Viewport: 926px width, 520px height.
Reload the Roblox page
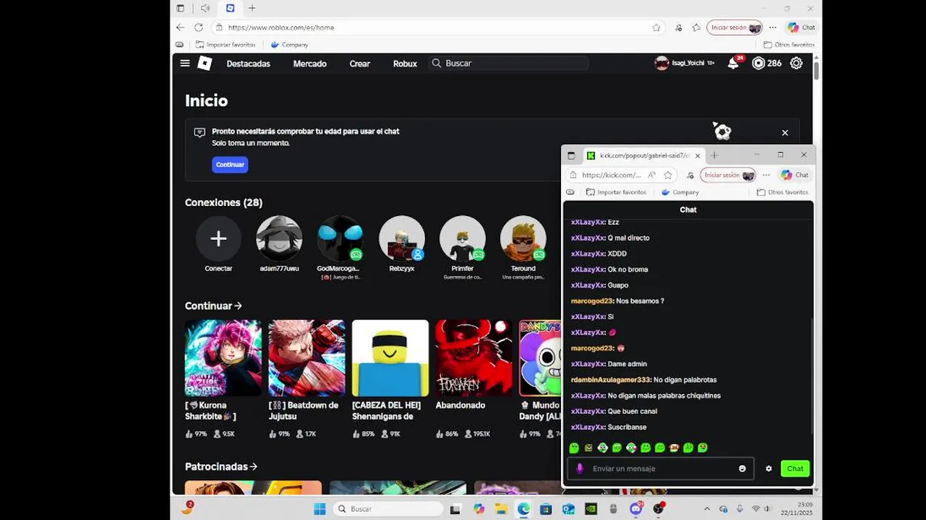[x=199, y=27]
